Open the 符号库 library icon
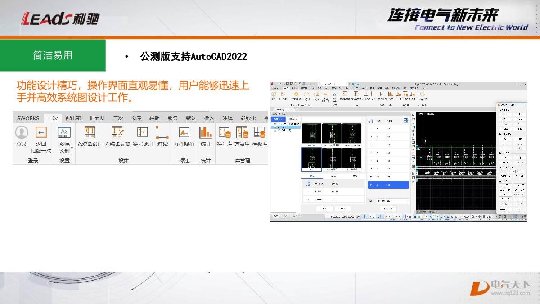This screenshot has height=304, width=540. pos(224,132)
